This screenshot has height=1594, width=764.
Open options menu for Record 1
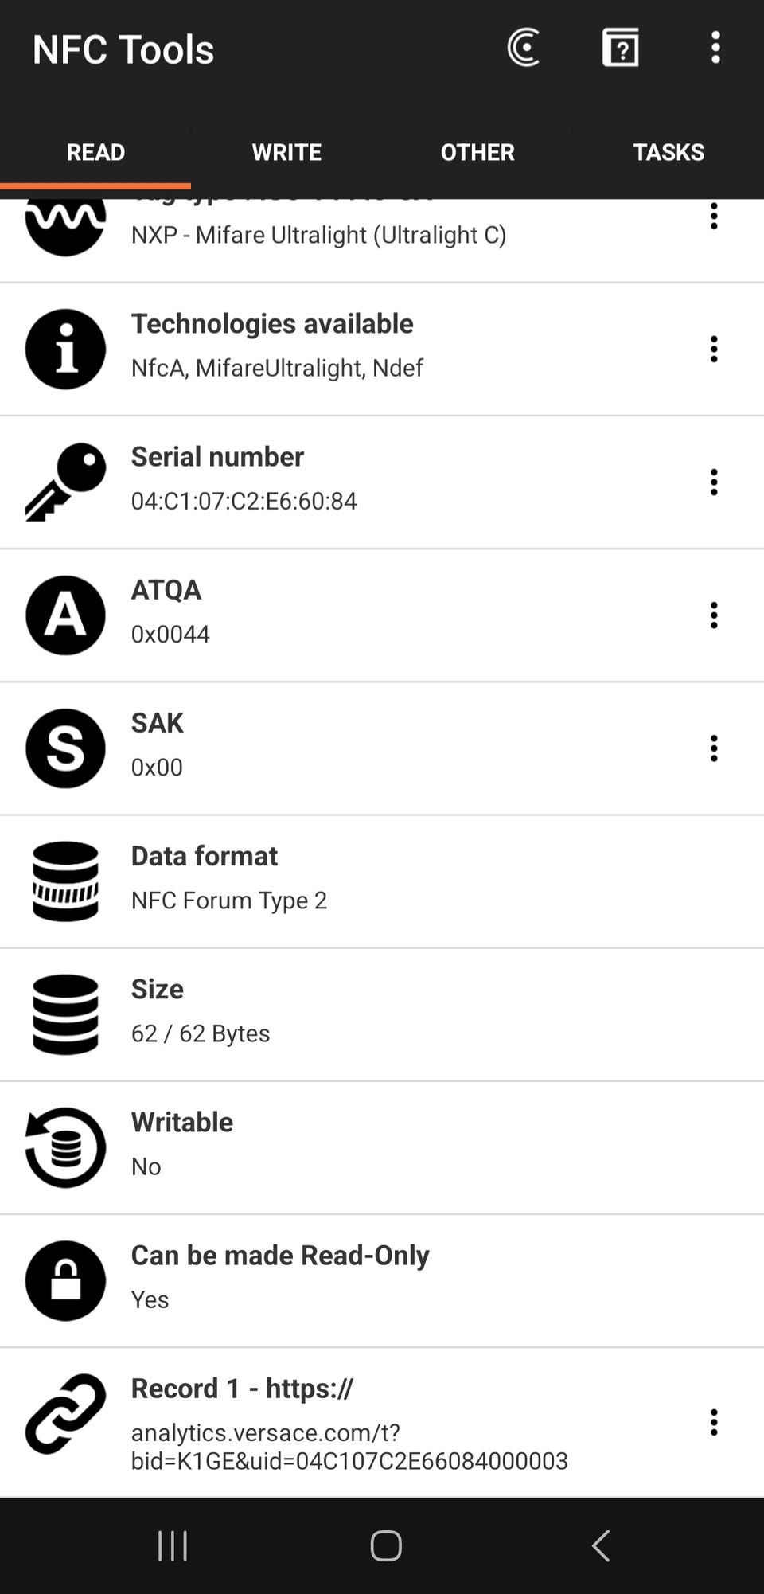tap(714, 1422)
